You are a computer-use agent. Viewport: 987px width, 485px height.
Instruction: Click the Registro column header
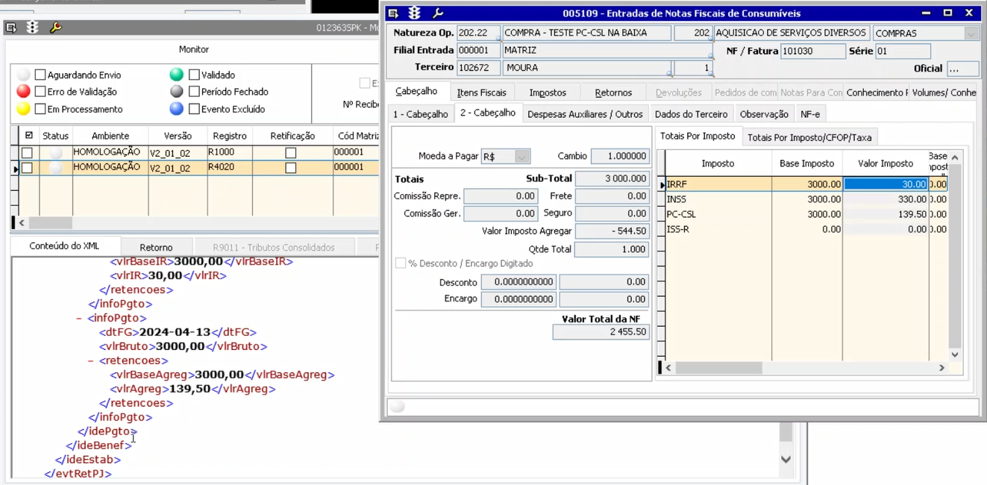pyautogui.click(x=229, y=136)
